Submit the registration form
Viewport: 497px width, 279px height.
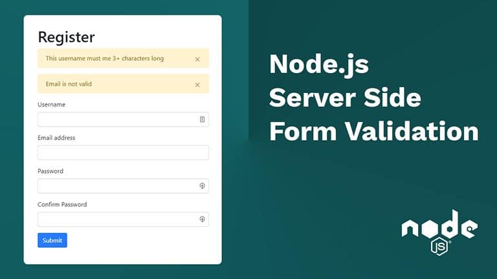(x=52, y=240)
